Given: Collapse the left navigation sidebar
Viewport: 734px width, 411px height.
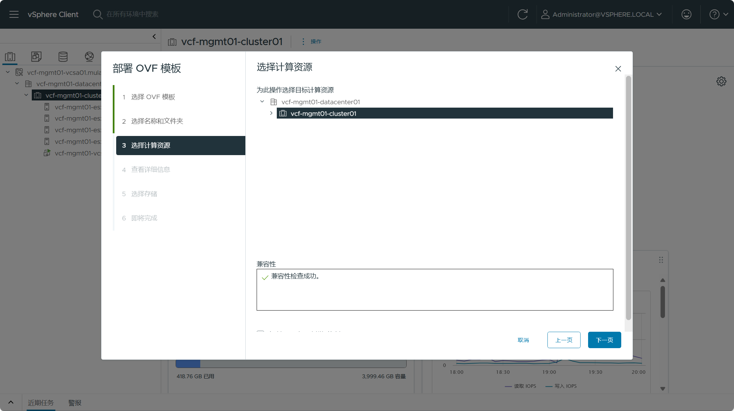Looking at the screenshot, I should pyautogui.click(x=154, y=37).
